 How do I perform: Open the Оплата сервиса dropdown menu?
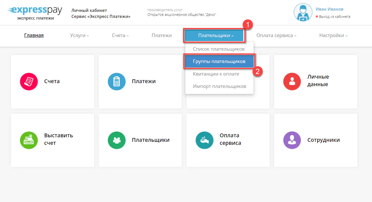coord(276,36)
